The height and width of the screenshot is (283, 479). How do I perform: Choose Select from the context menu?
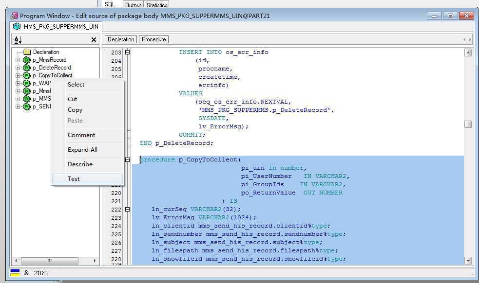(88, 85)
